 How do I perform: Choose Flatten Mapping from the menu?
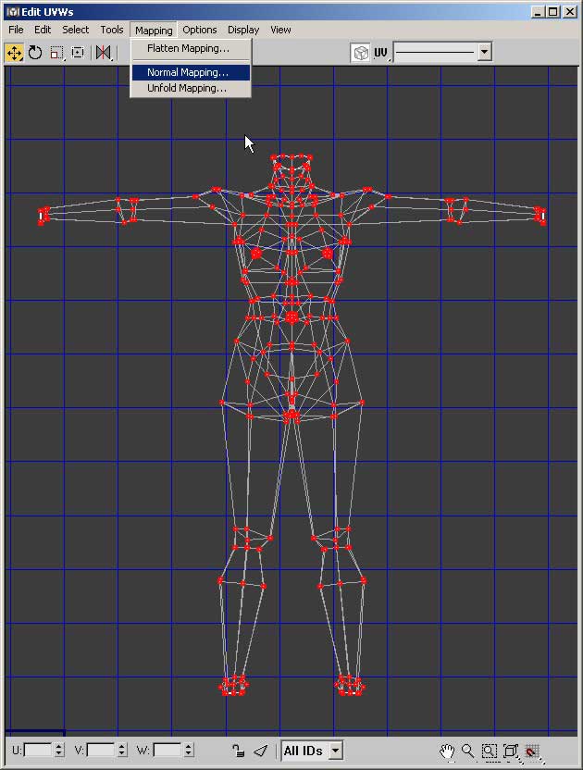[188, 48]
